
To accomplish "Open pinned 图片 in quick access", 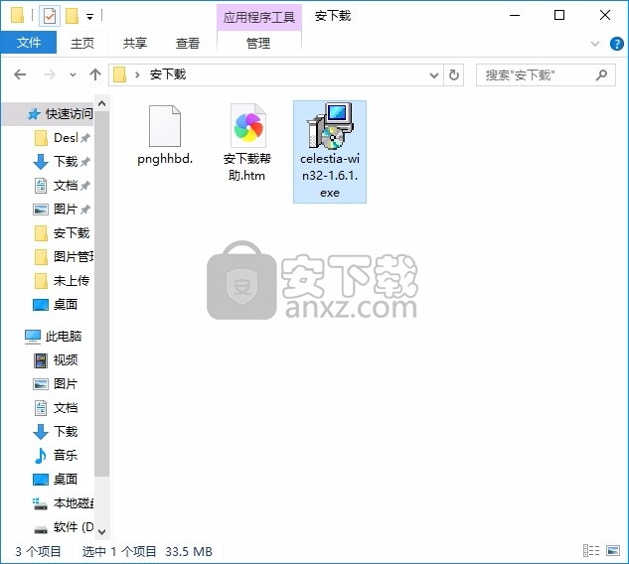I will 61,210.
